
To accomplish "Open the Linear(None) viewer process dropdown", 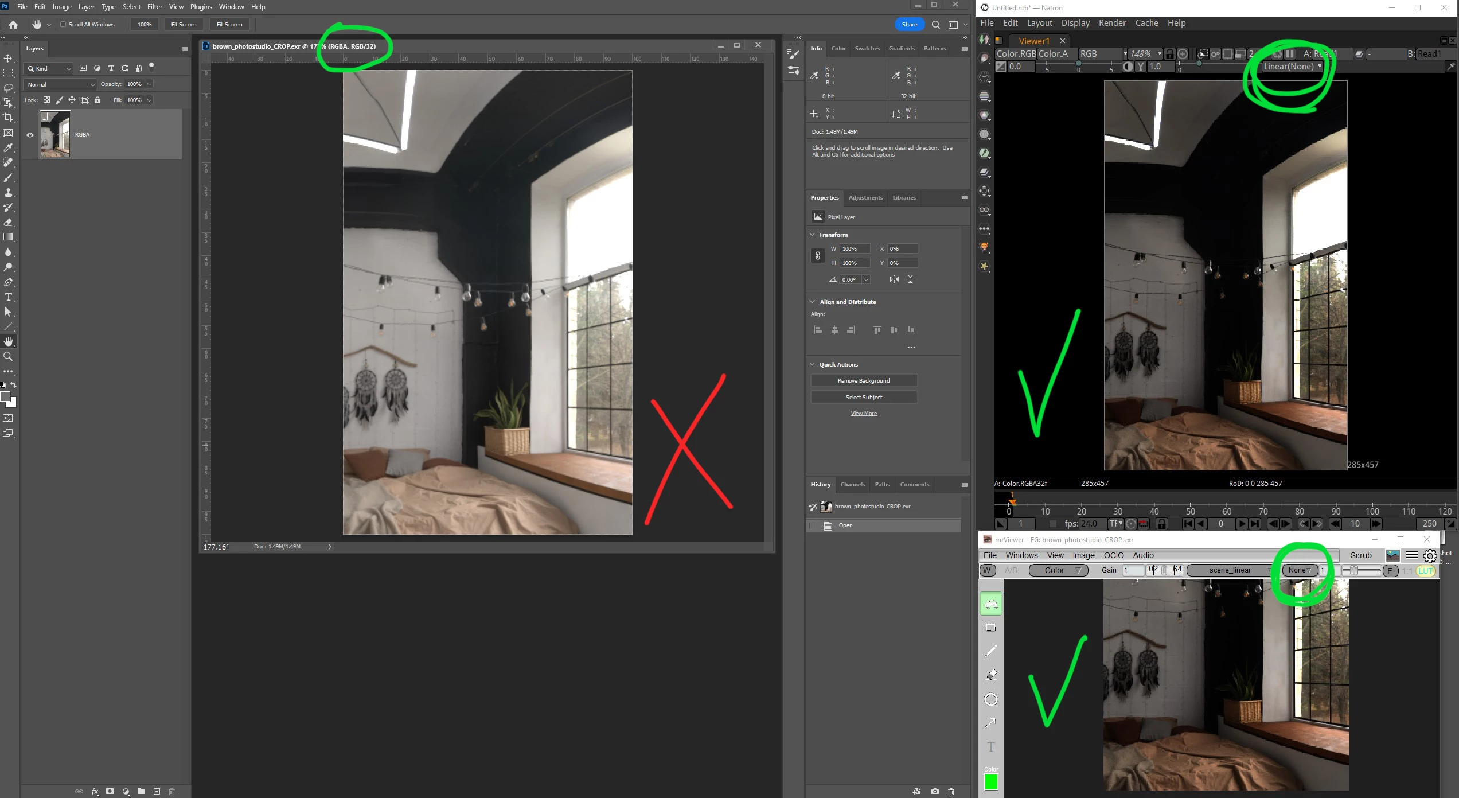I will [x=1292, y=67].
